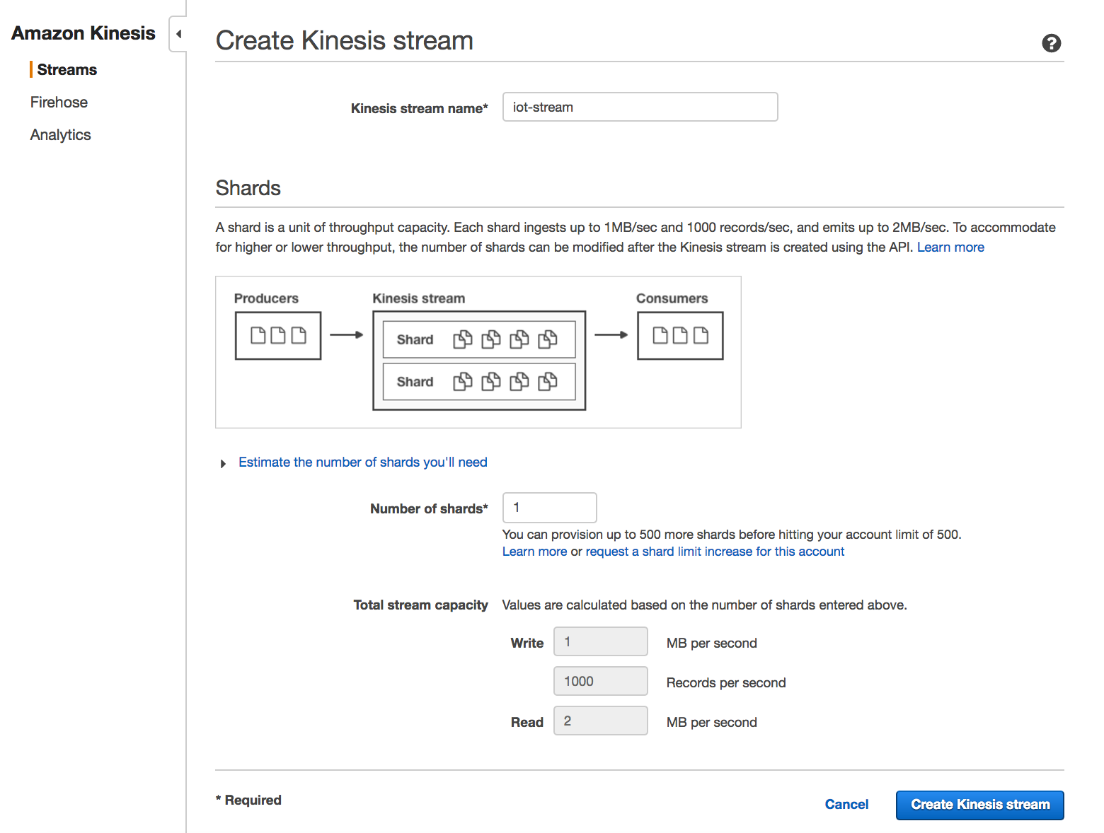Click the Producers heading in diagram
Screen dimensions: 1104x833
point(266,298)
